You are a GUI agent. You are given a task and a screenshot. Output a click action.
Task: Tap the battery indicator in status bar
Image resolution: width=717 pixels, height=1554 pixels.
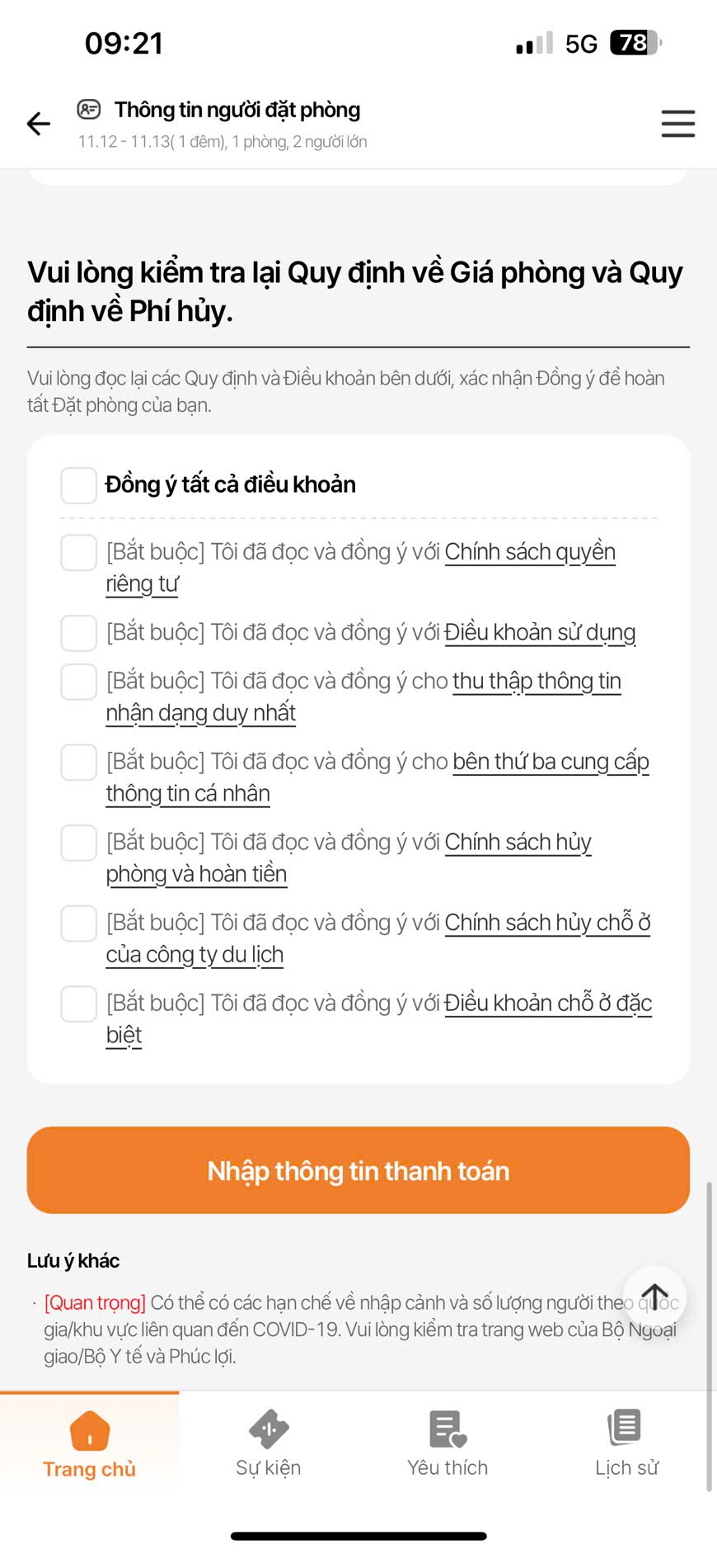pos(635,43)
